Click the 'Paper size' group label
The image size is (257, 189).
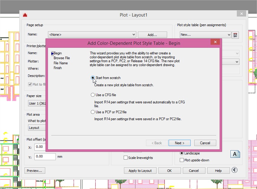pos(34,96)
